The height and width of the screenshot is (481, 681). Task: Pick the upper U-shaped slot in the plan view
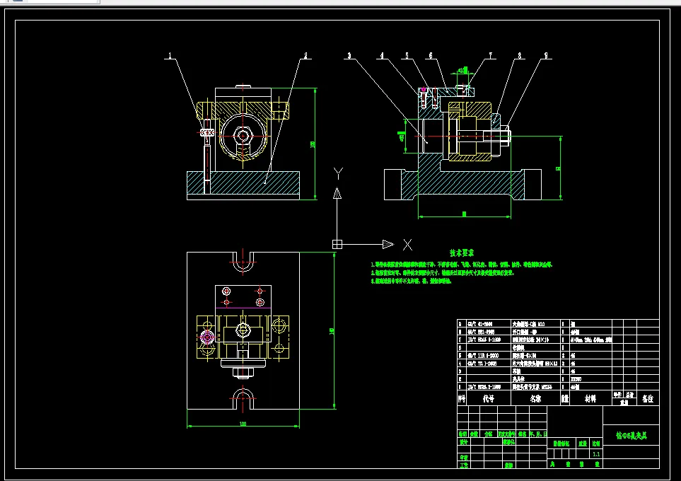tap(243, 262)
